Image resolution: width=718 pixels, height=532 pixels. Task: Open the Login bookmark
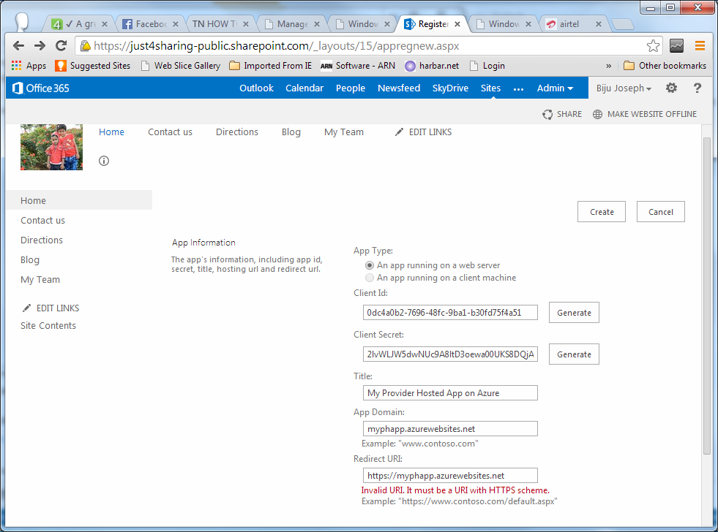point(487,66)
